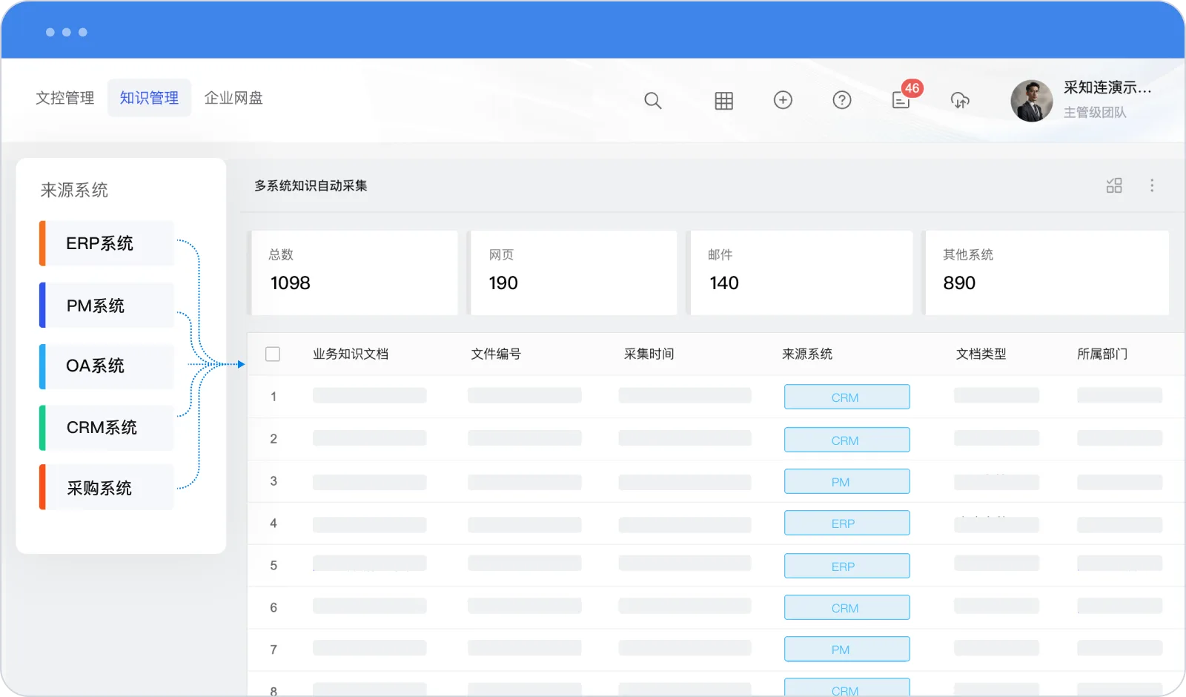Select 采购系统 source system
This screenshot has width=1186, height=697.
pyautogui.click(x=107, y=488)
